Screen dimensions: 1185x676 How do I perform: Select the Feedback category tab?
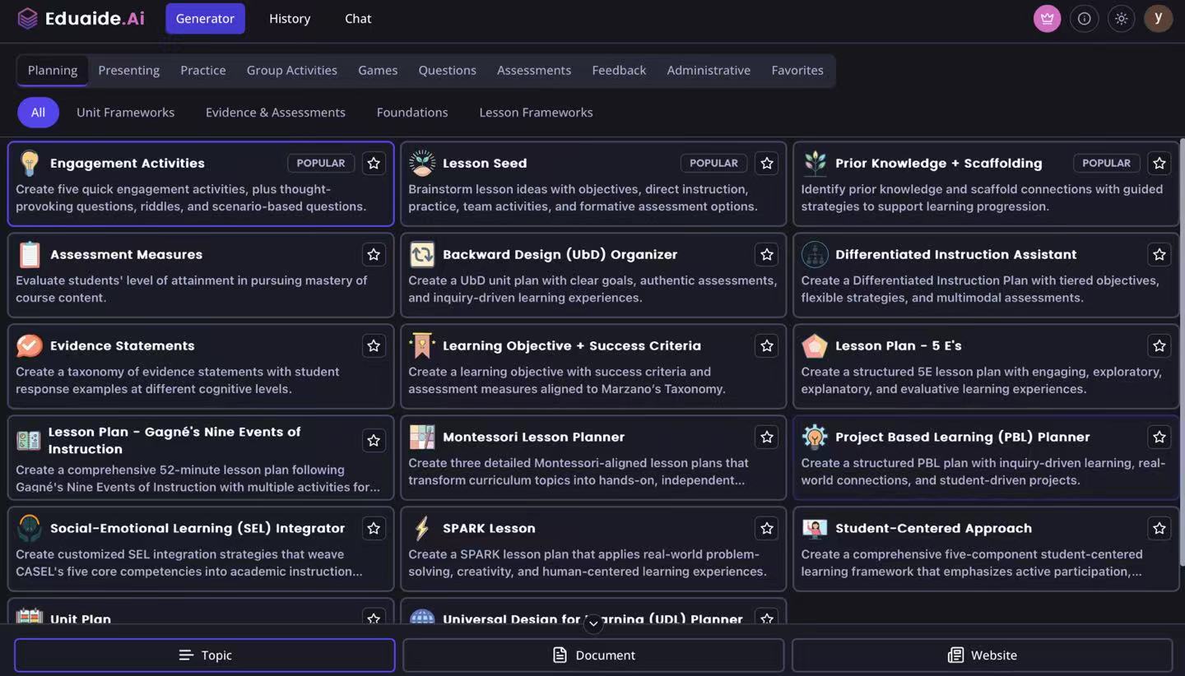click(619, 70)
